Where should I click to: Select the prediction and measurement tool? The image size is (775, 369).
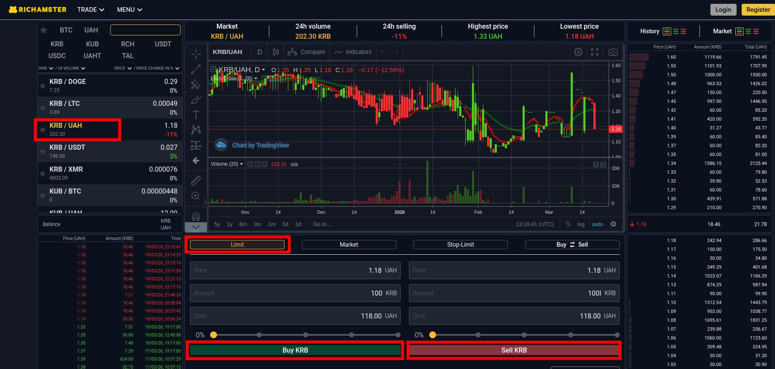tap(196, 145)
